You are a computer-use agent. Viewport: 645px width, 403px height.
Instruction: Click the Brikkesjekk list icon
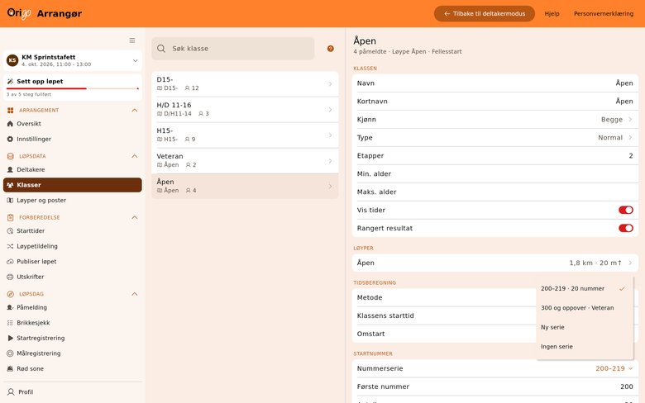[10, 322]
